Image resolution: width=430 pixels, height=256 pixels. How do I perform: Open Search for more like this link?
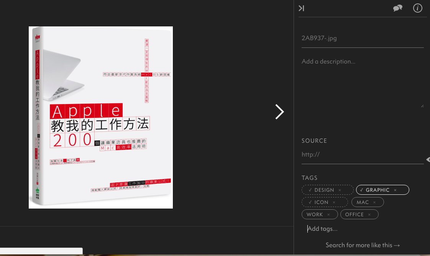coord(363,245)
